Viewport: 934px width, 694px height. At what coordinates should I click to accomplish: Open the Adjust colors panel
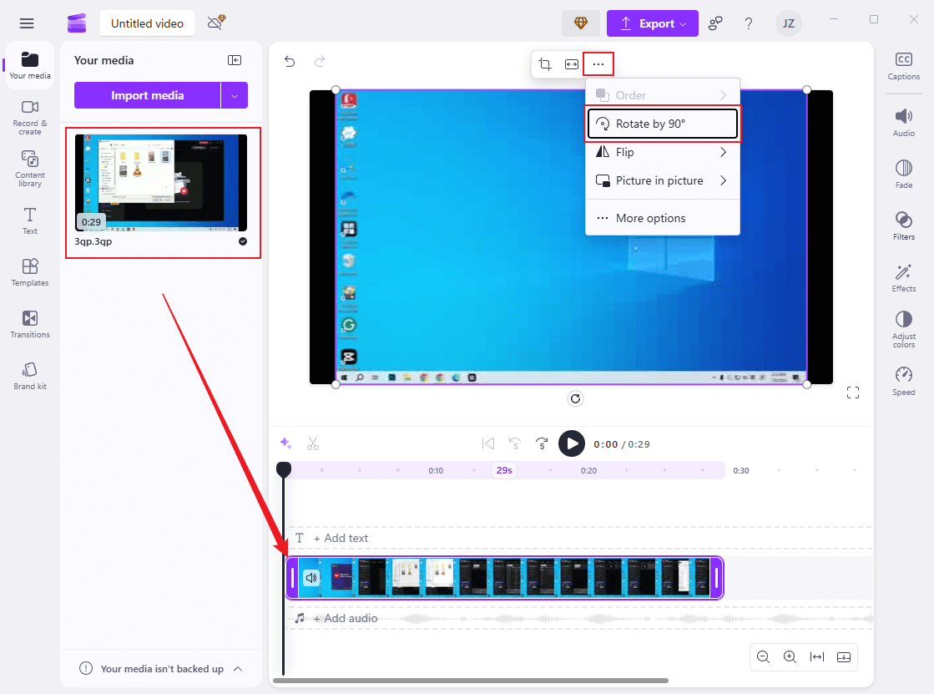pyautogui.click(x=904, y=329)
